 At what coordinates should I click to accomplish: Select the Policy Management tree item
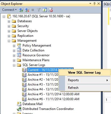pos(37,45)
